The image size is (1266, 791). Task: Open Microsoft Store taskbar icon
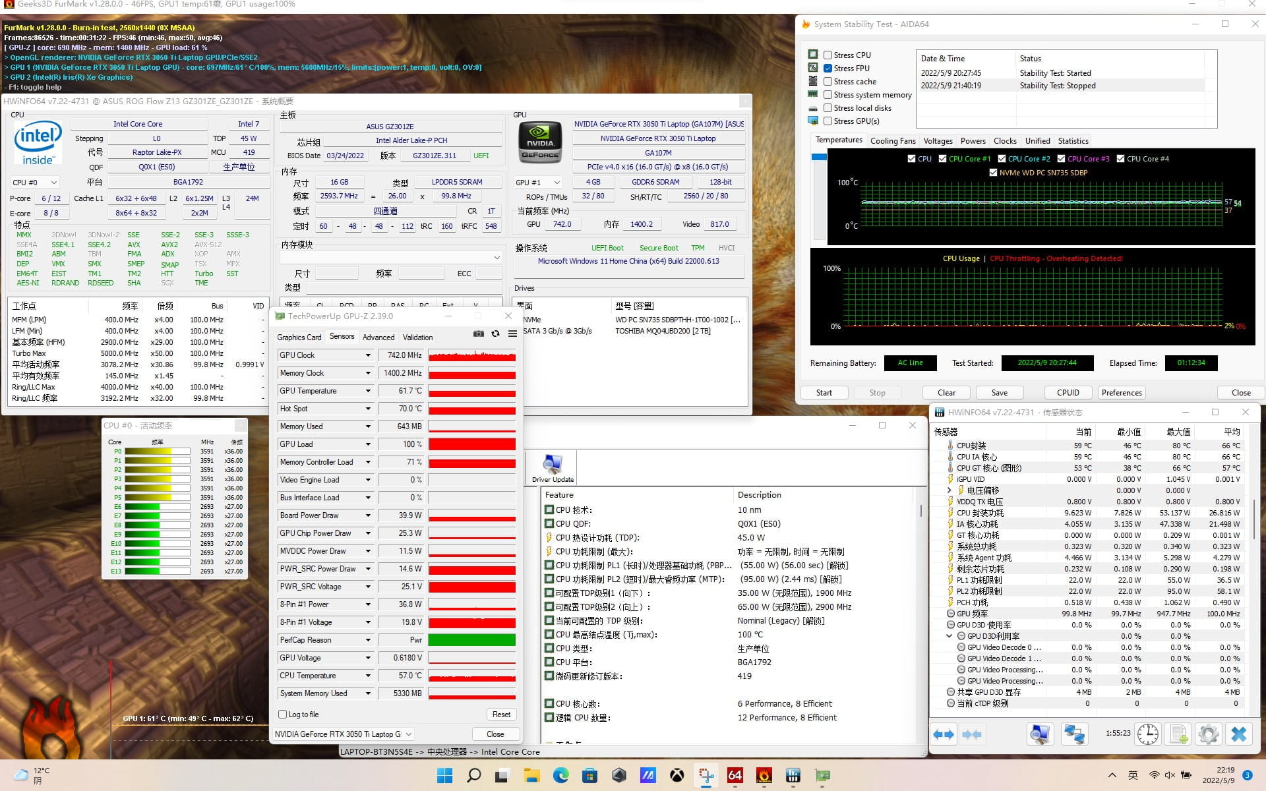pos(589,776)
